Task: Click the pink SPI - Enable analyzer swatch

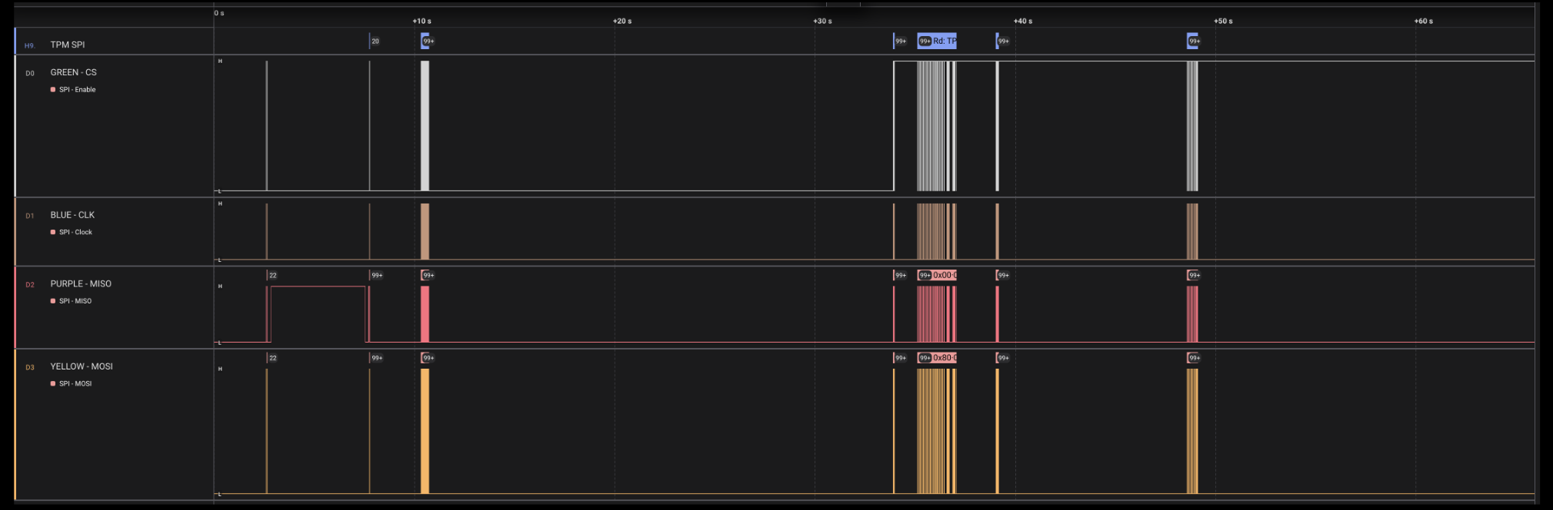Action: [x=53, y=90]
